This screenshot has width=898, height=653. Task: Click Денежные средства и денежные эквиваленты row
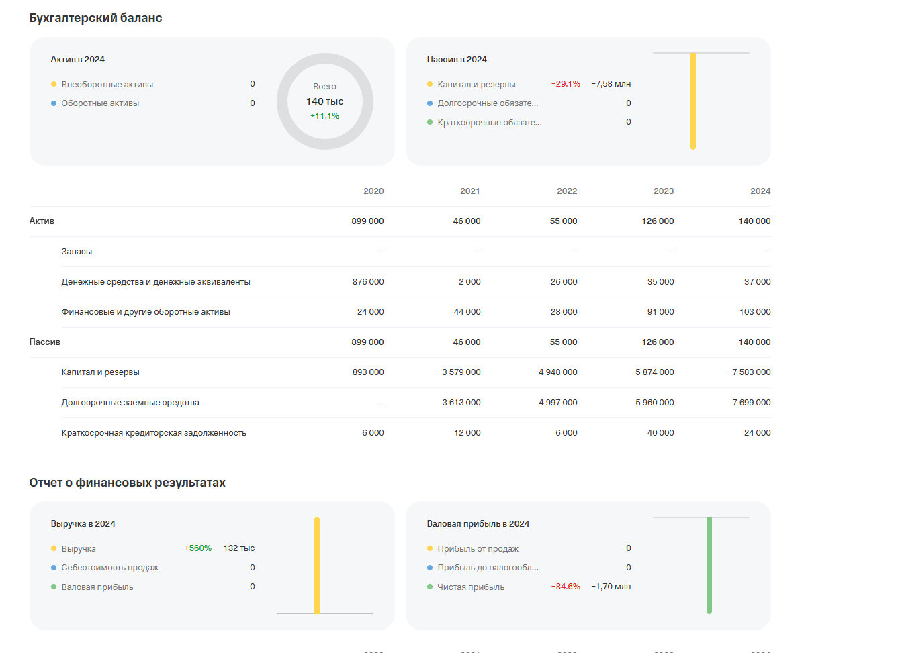click(x=156, y=282)
